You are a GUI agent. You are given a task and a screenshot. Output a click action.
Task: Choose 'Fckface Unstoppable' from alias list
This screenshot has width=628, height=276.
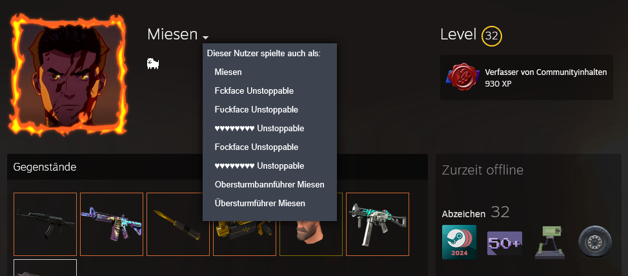tap(254, 91)
